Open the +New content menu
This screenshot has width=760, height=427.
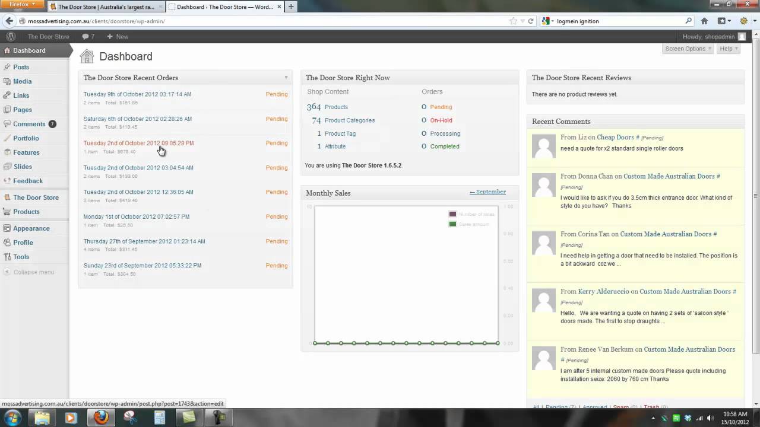(x=118, y=37)
